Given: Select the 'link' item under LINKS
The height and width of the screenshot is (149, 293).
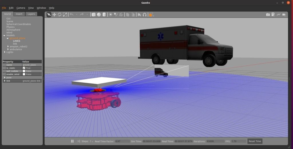Looking at the screenshot, I should (x=15, y=44).
